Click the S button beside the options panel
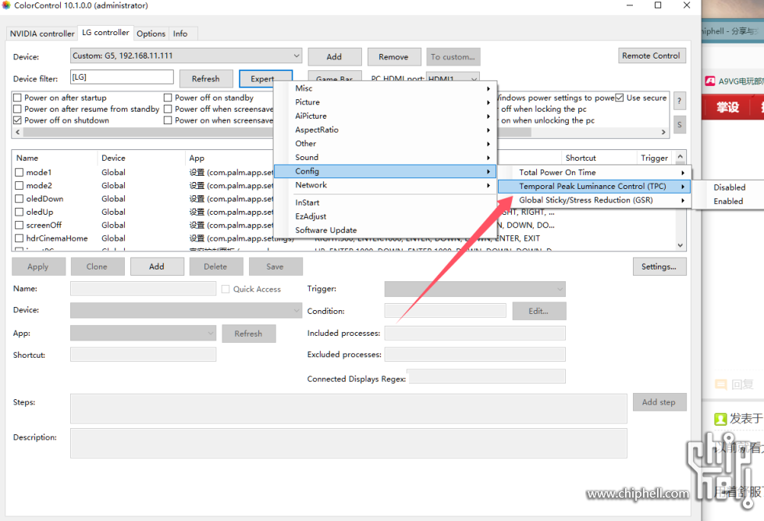Screen dimensions: 764x521 pos(679,124)
